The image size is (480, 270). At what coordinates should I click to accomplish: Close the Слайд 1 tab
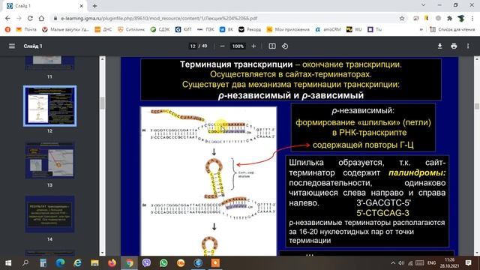tap(82, 6)
